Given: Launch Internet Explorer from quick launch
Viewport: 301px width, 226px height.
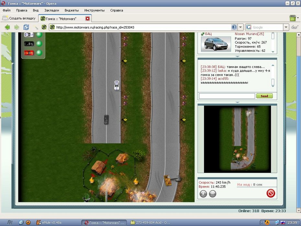Looking at the screenshot, I should (x=21, y=222).
